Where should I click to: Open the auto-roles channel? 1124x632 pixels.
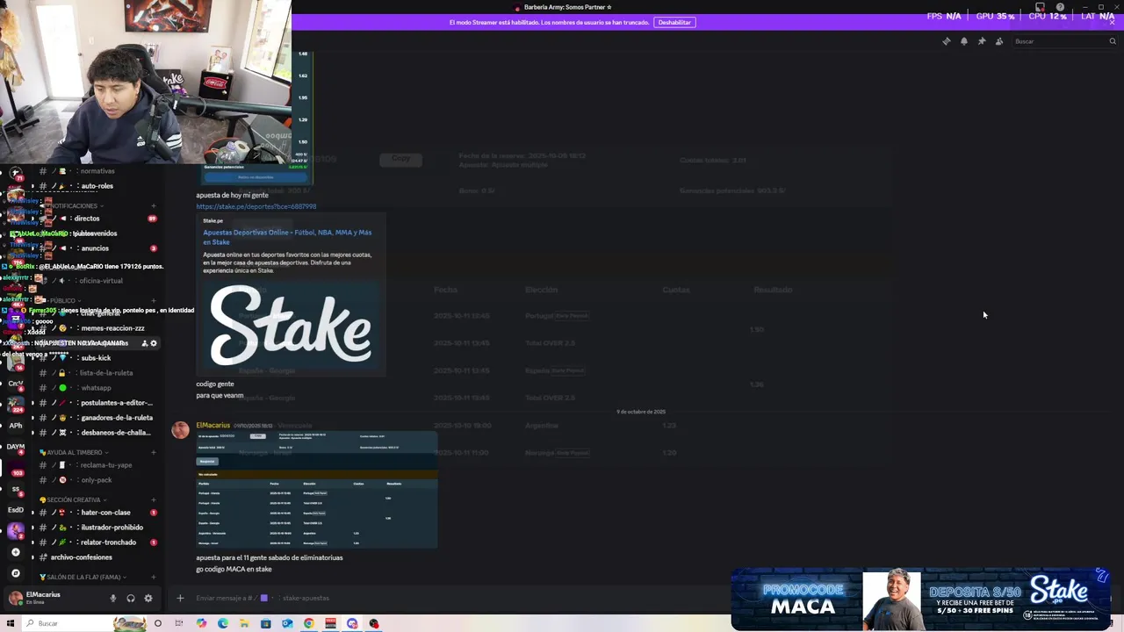click(x=96, y=186)
